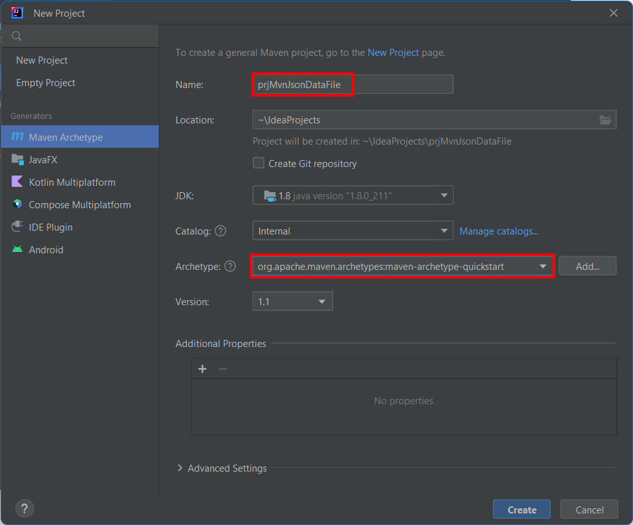Open the Version 1.1 dropdown

coord(292,301)
